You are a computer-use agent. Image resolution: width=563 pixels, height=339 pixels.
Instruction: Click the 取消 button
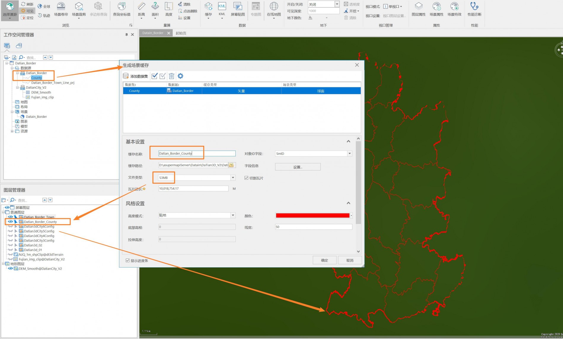click(x=350, y=260)
